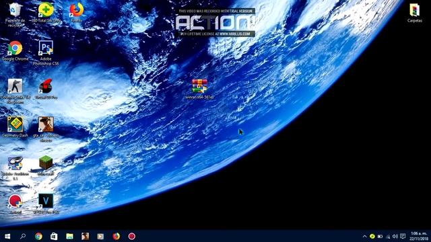Screen dimensions: 431x242
Task: Select the shortcut left of Minecraft icon
Action: coord(15,168)
